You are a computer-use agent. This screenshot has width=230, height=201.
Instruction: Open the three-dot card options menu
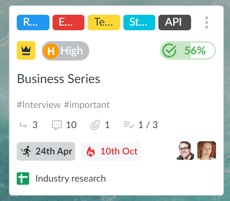pos(207,23)
